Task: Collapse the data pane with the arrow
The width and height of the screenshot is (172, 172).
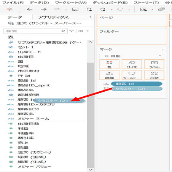Action: coord(91,17)
